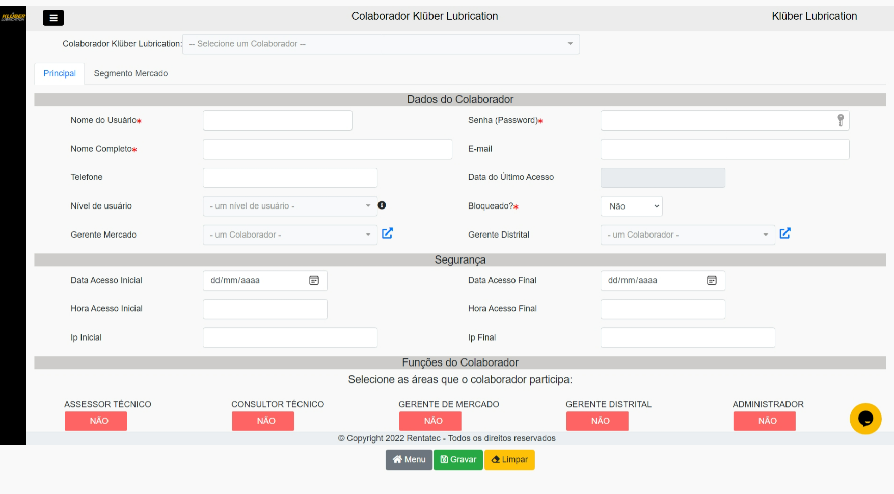The width and height of the screenshot is (894, 494).
Task: Click the green Gravar button
Action: tap(458, 459)
